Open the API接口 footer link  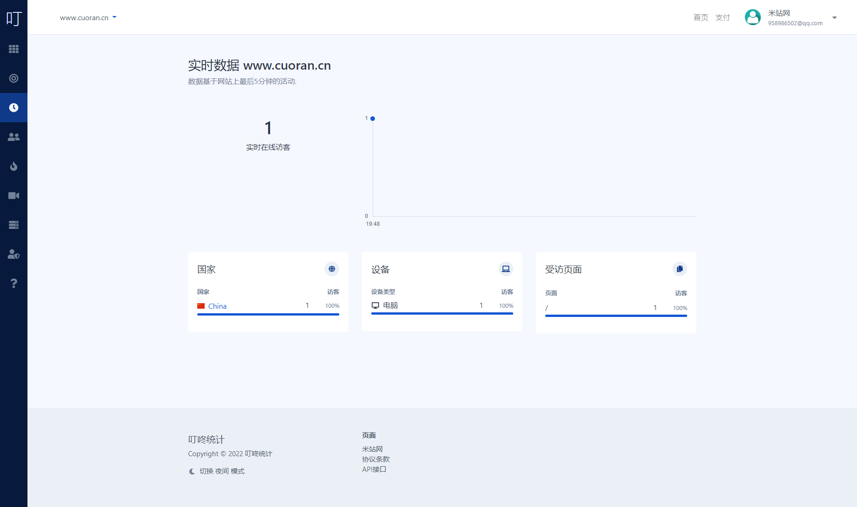pyautogui.click(x=374, y=469)
